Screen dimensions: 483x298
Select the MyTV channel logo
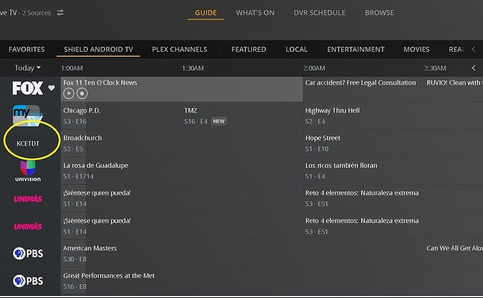pyautogui.click(x=27, y=115)
